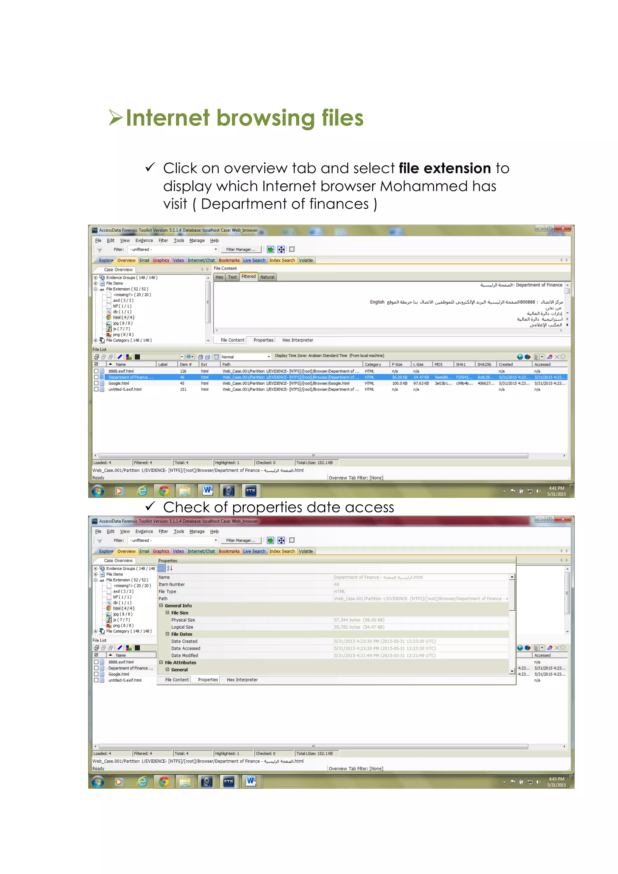Screen dimensions: 618x874
Task: Click the dotted selection rectangle icon in the lower window's toolbar
Action: (x=292, y=540)
